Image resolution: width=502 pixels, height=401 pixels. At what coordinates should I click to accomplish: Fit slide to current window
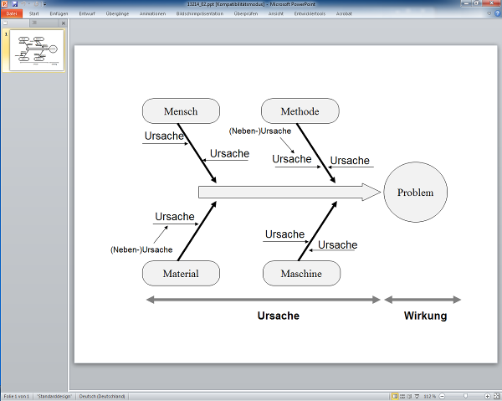click(495, 396)
